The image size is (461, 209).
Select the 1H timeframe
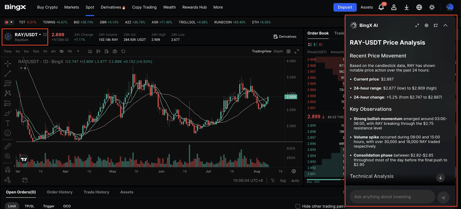pos(45,51)
